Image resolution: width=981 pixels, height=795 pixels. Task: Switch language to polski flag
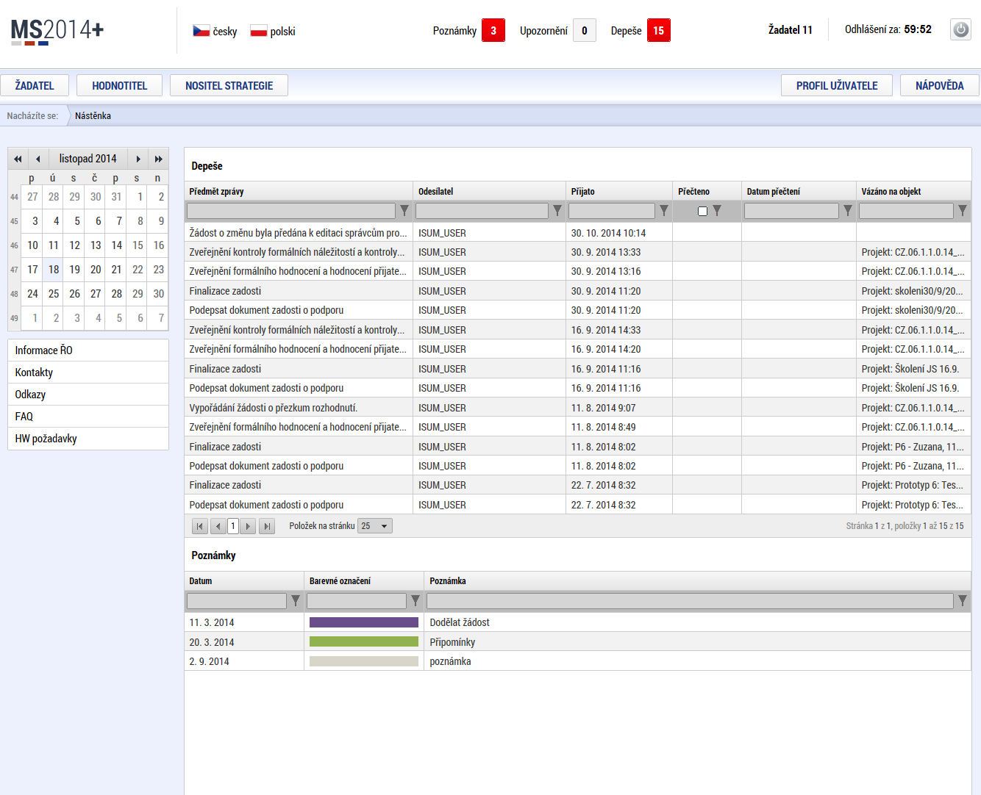click(258, 31)
